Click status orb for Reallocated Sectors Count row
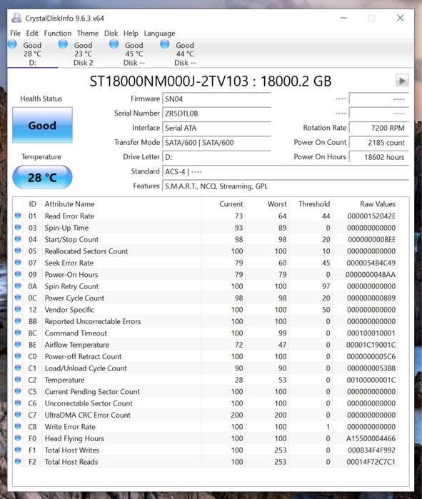Image resolution: width=422 pixels, height=499 pixels. click(x=18, y=251)
